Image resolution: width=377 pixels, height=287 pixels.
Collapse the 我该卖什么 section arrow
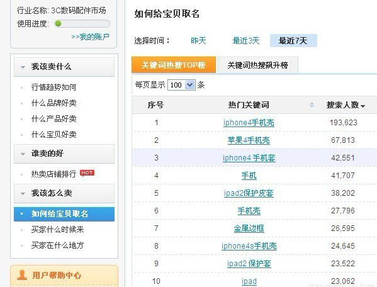click(23, 67)
